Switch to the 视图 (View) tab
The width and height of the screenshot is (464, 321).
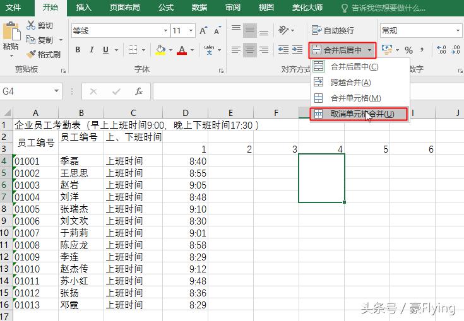tap(266, 7)
